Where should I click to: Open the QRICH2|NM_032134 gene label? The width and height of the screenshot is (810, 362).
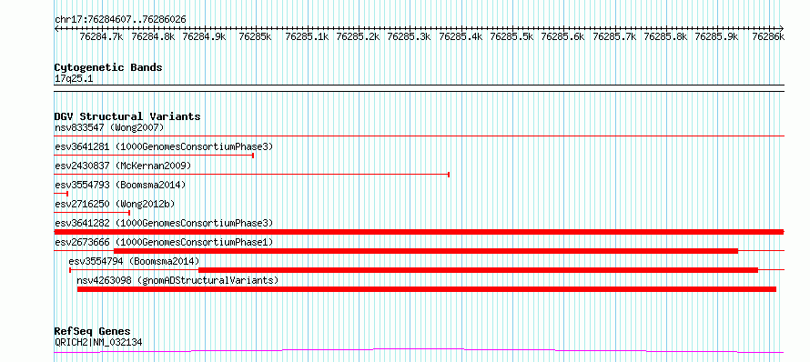[98, 342]
